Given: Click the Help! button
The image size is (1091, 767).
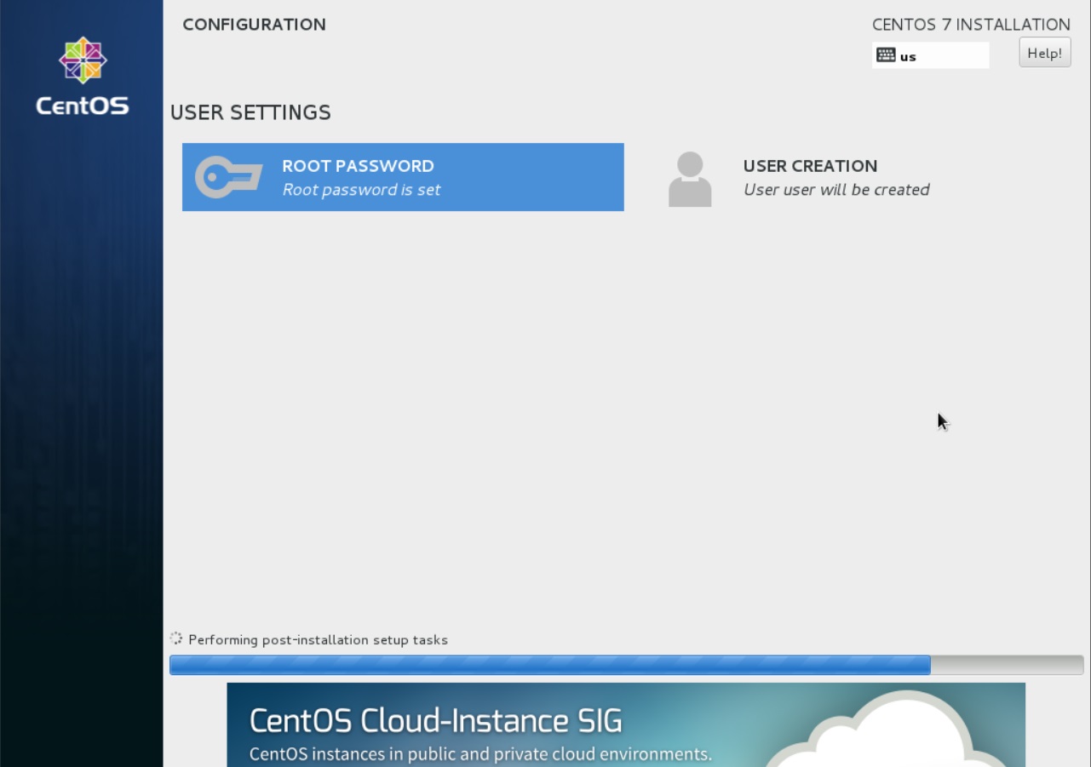Looking at the screenshot, I should (x=1045, y=52).
